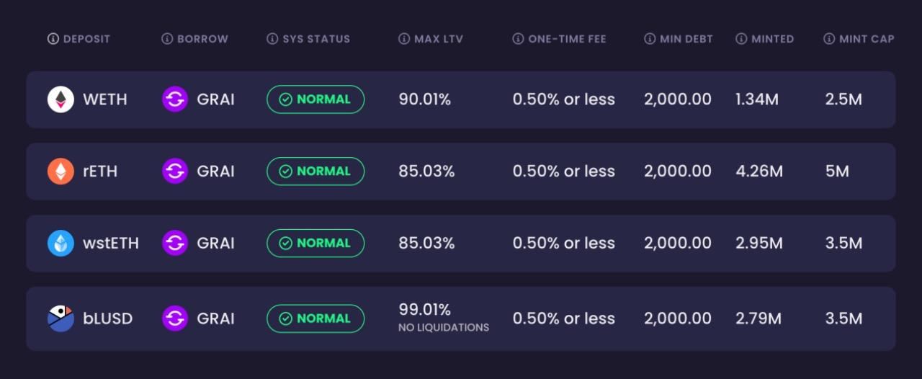This screenshot has width=922, height=379.
Task: Click the info icon next to MINTED
Action: 741,39
